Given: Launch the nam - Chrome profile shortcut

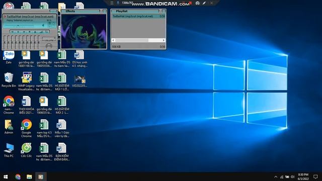Looking at the screenshot, I should (9, 105).
